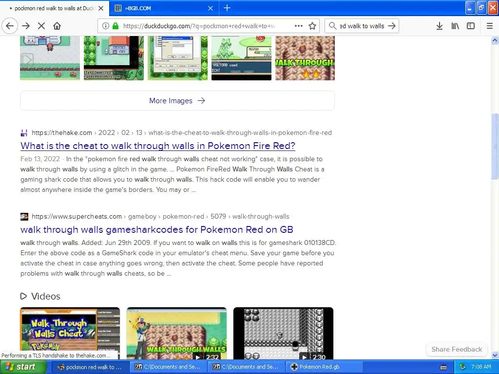Open the Library bookmarks and history icon
This screenshot has width=499, height=374.
(455, 26)
